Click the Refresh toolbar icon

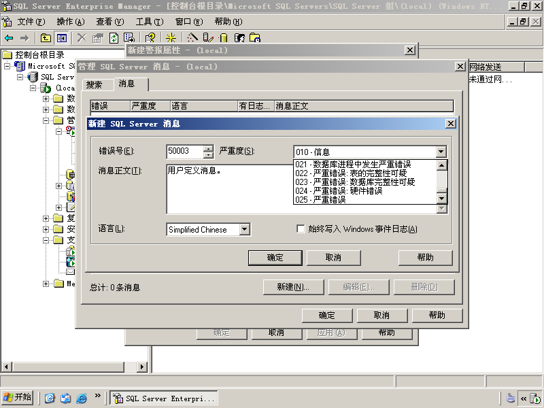coord(114,38)
